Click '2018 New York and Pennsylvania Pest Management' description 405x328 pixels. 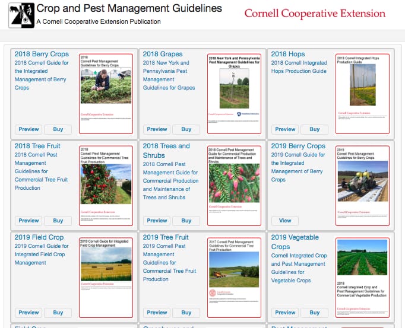click(x=169, y=75)
